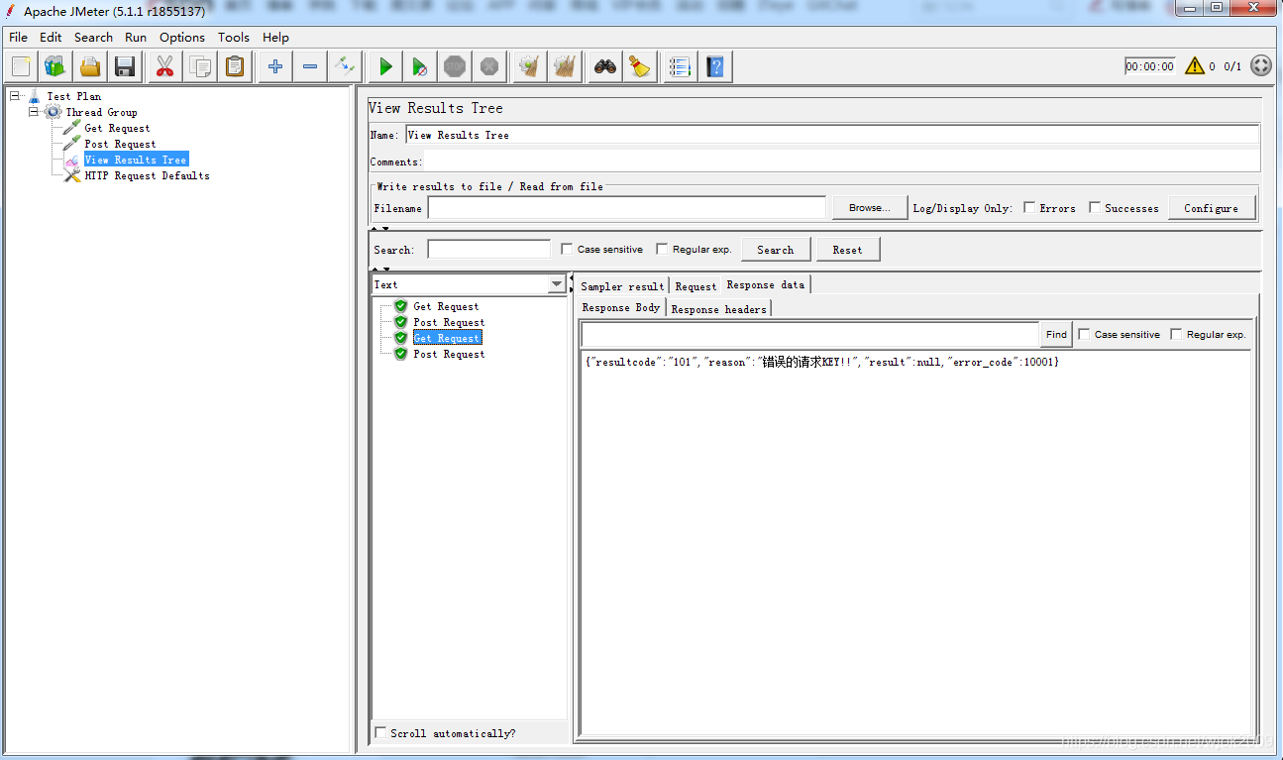Click the New test plan toolbar icon
Screen dimensions: 1283x760
click(22, 66)
